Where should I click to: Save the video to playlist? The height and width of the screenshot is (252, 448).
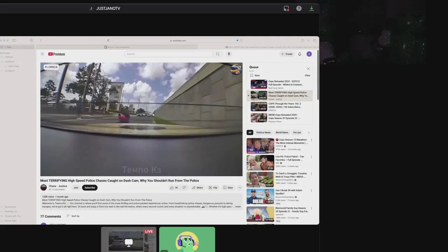(x=228, y=188)
